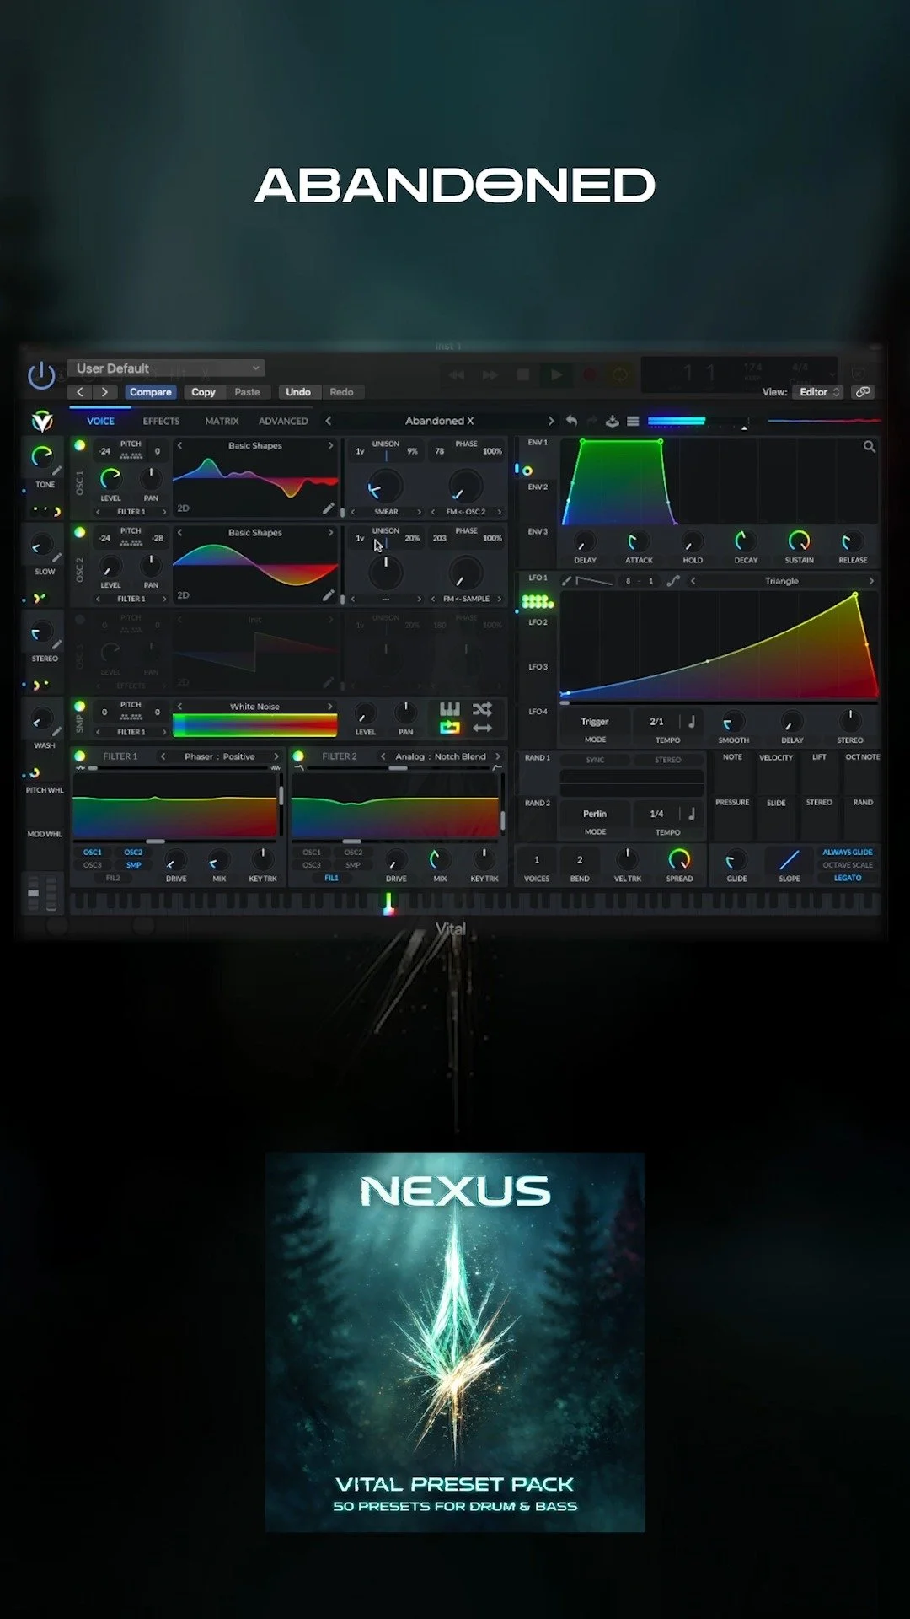
Task: Click the envelope magnifier zoom icon
Action: (869, 447)
